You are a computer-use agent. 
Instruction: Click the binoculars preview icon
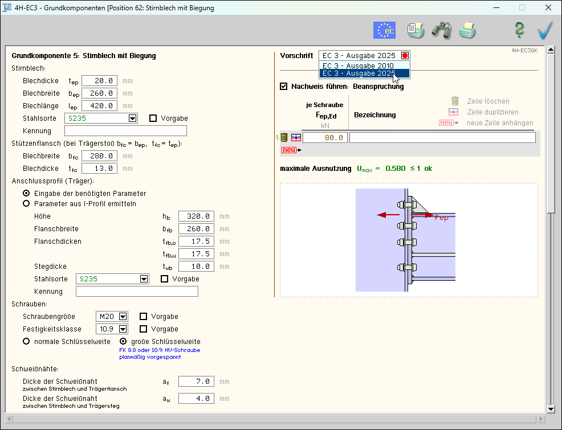[441, 30]
